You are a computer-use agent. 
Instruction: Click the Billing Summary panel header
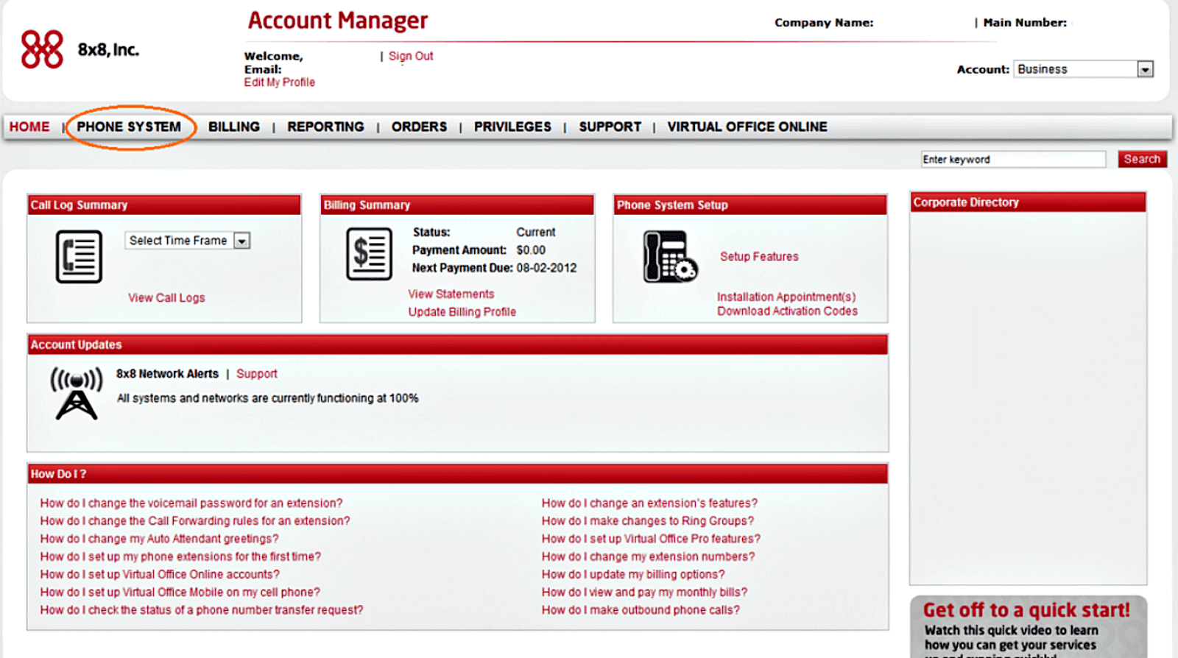(457, 205)
